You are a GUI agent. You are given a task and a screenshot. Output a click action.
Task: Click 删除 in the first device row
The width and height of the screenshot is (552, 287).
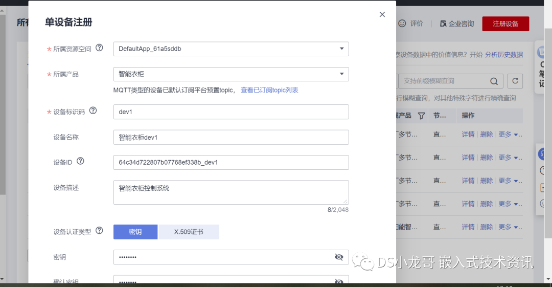click(x=487, y=135)
